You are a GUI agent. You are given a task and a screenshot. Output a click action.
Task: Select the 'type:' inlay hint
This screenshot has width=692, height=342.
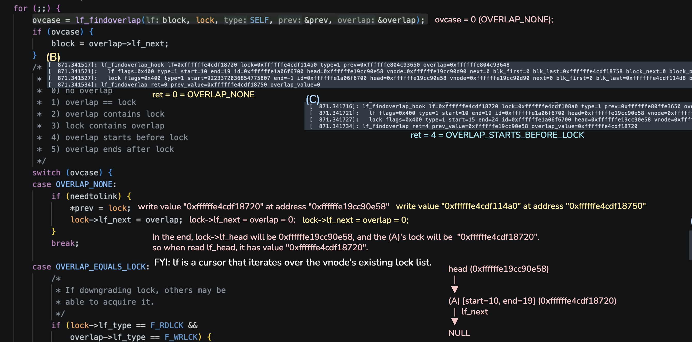click(x=235, y=20)
